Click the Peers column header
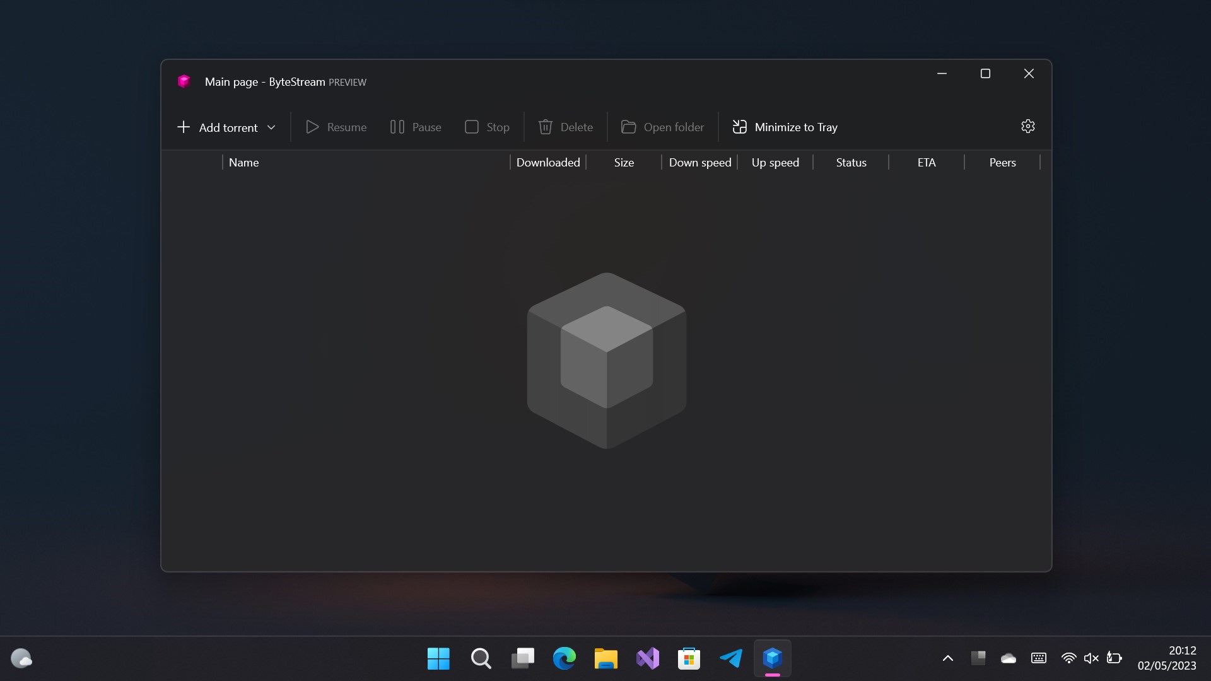Viewport: 1211px width, 681px height. click(x=1002, y=163)
